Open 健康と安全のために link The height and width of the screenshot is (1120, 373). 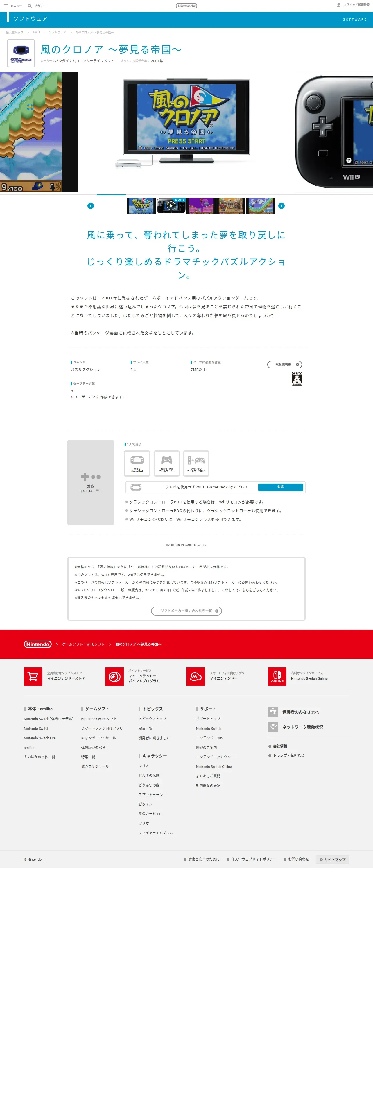pyautogui.click(x=202, y=859)
